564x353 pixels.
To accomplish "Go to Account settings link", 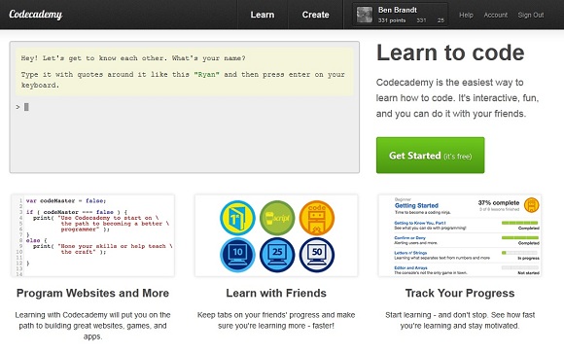I will point(495,16).
